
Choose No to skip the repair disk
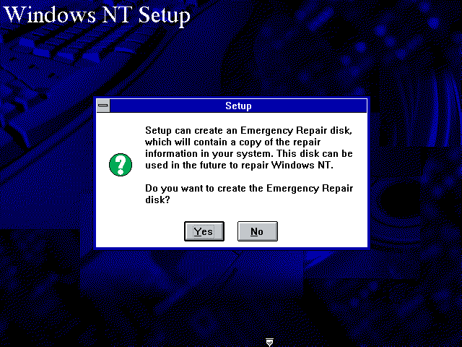pyautogui.click(x=258, y=231)
